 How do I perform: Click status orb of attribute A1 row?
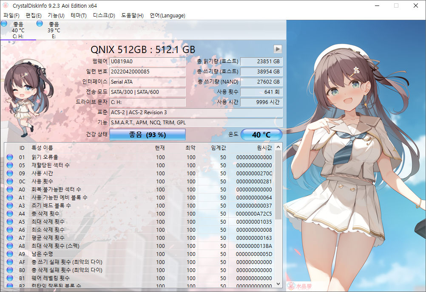[x=10, y=197]
